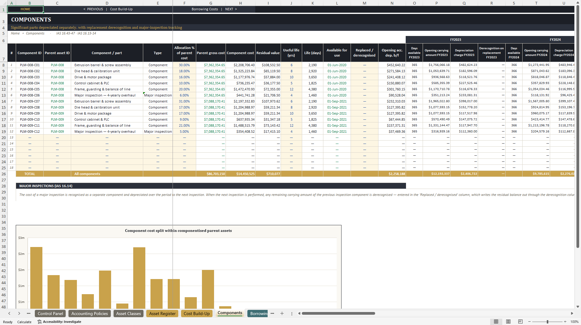Click depreciation charge FY2023 $482,624.23
The width and height of the screenshot is (581, 325).
[464, 65]
